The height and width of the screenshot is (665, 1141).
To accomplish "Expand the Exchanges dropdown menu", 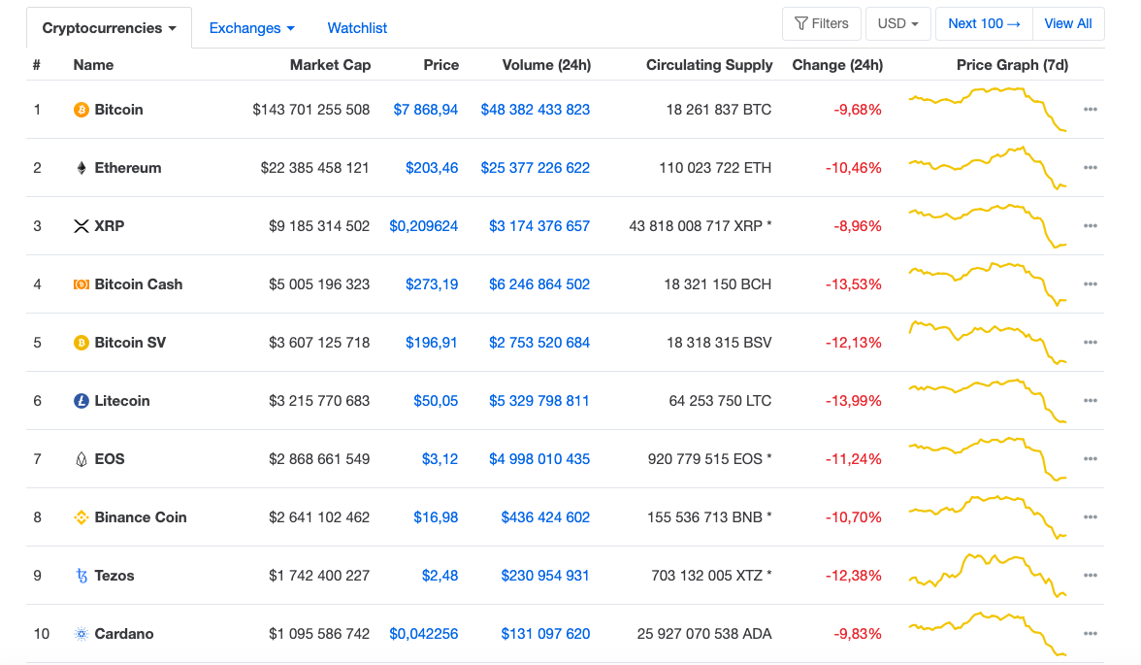I will tap(251, 28).
